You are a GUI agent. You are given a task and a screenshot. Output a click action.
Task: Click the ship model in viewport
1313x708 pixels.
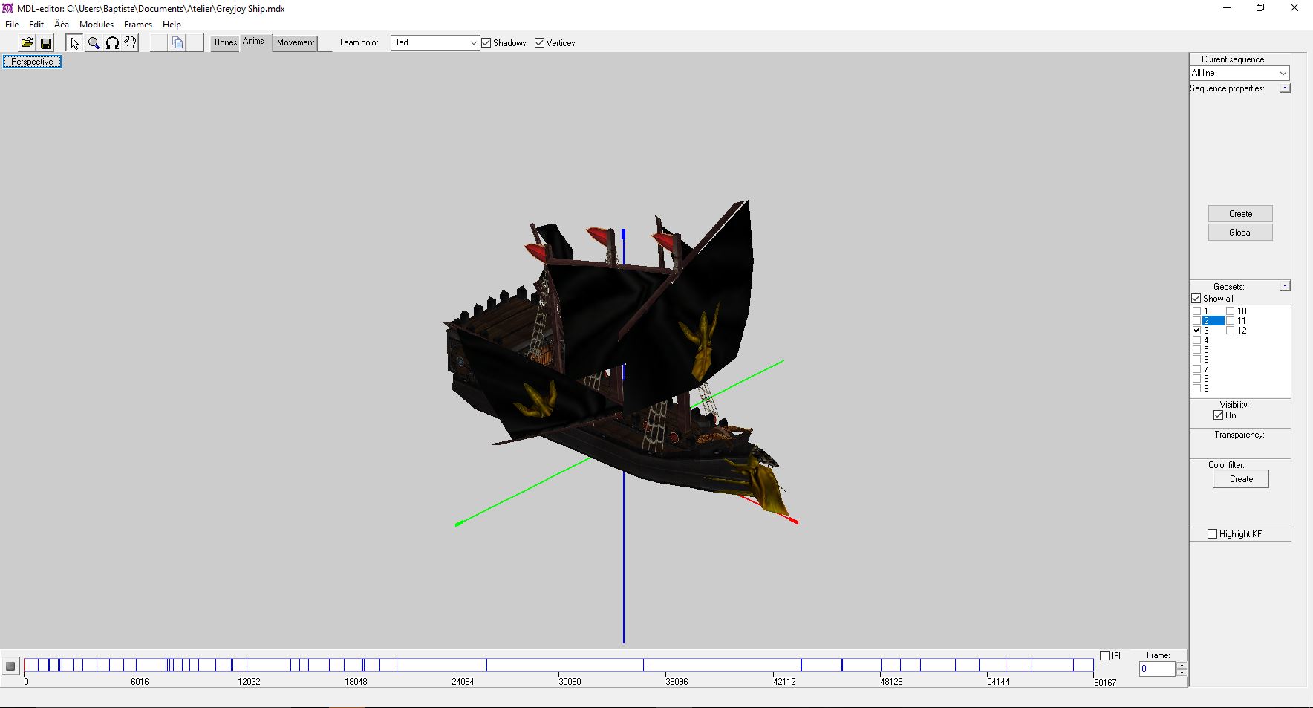click(616, 357)
